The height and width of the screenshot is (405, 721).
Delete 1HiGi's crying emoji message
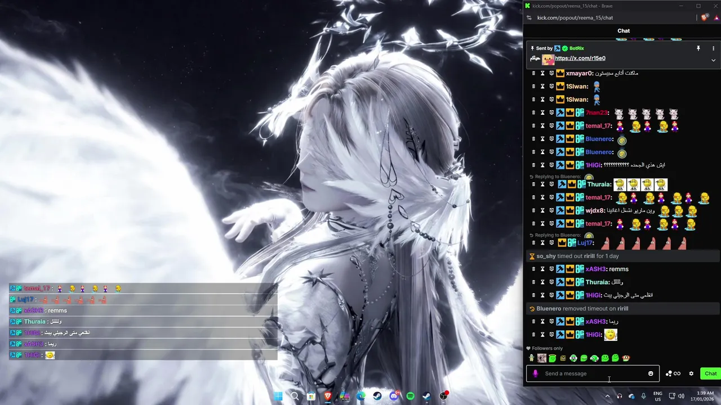[x=533, y=335]
